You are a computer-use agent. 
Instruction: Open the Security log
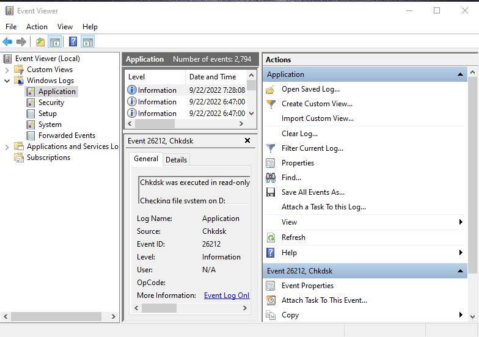(x=51, y=103)
